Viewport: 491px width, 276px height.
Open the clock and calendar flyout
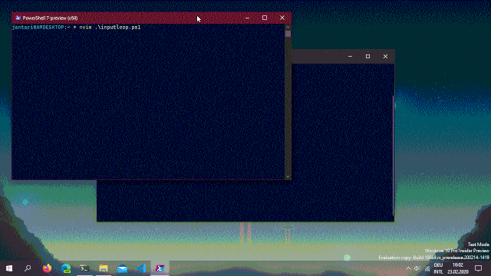(x=458, y=268)
